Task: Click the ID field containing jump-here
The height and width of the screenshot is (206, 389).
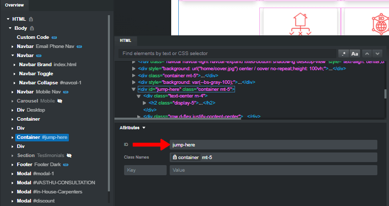Action: coord(274,145)
